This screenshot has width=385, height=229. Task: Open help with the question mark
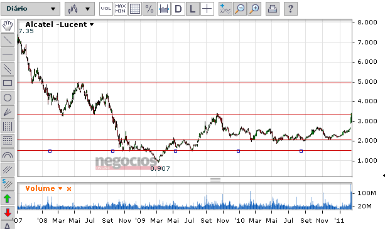pos(290,9)
